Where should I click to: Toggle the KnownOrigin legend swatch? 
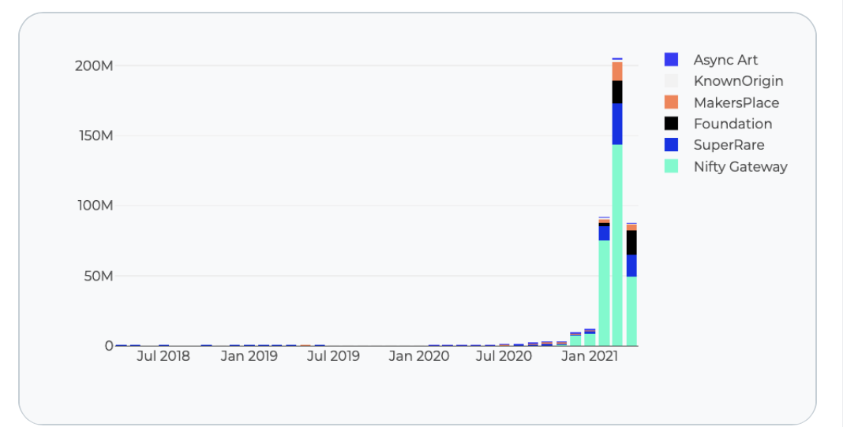[671, 81]
